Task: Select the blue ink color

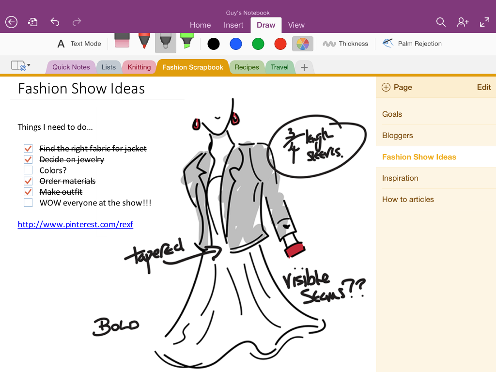Action: point(236,44)
